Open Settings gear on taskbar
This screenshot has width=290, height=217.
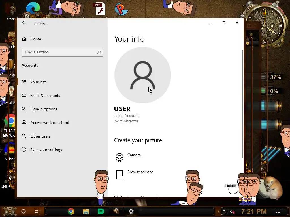[131, 211]
